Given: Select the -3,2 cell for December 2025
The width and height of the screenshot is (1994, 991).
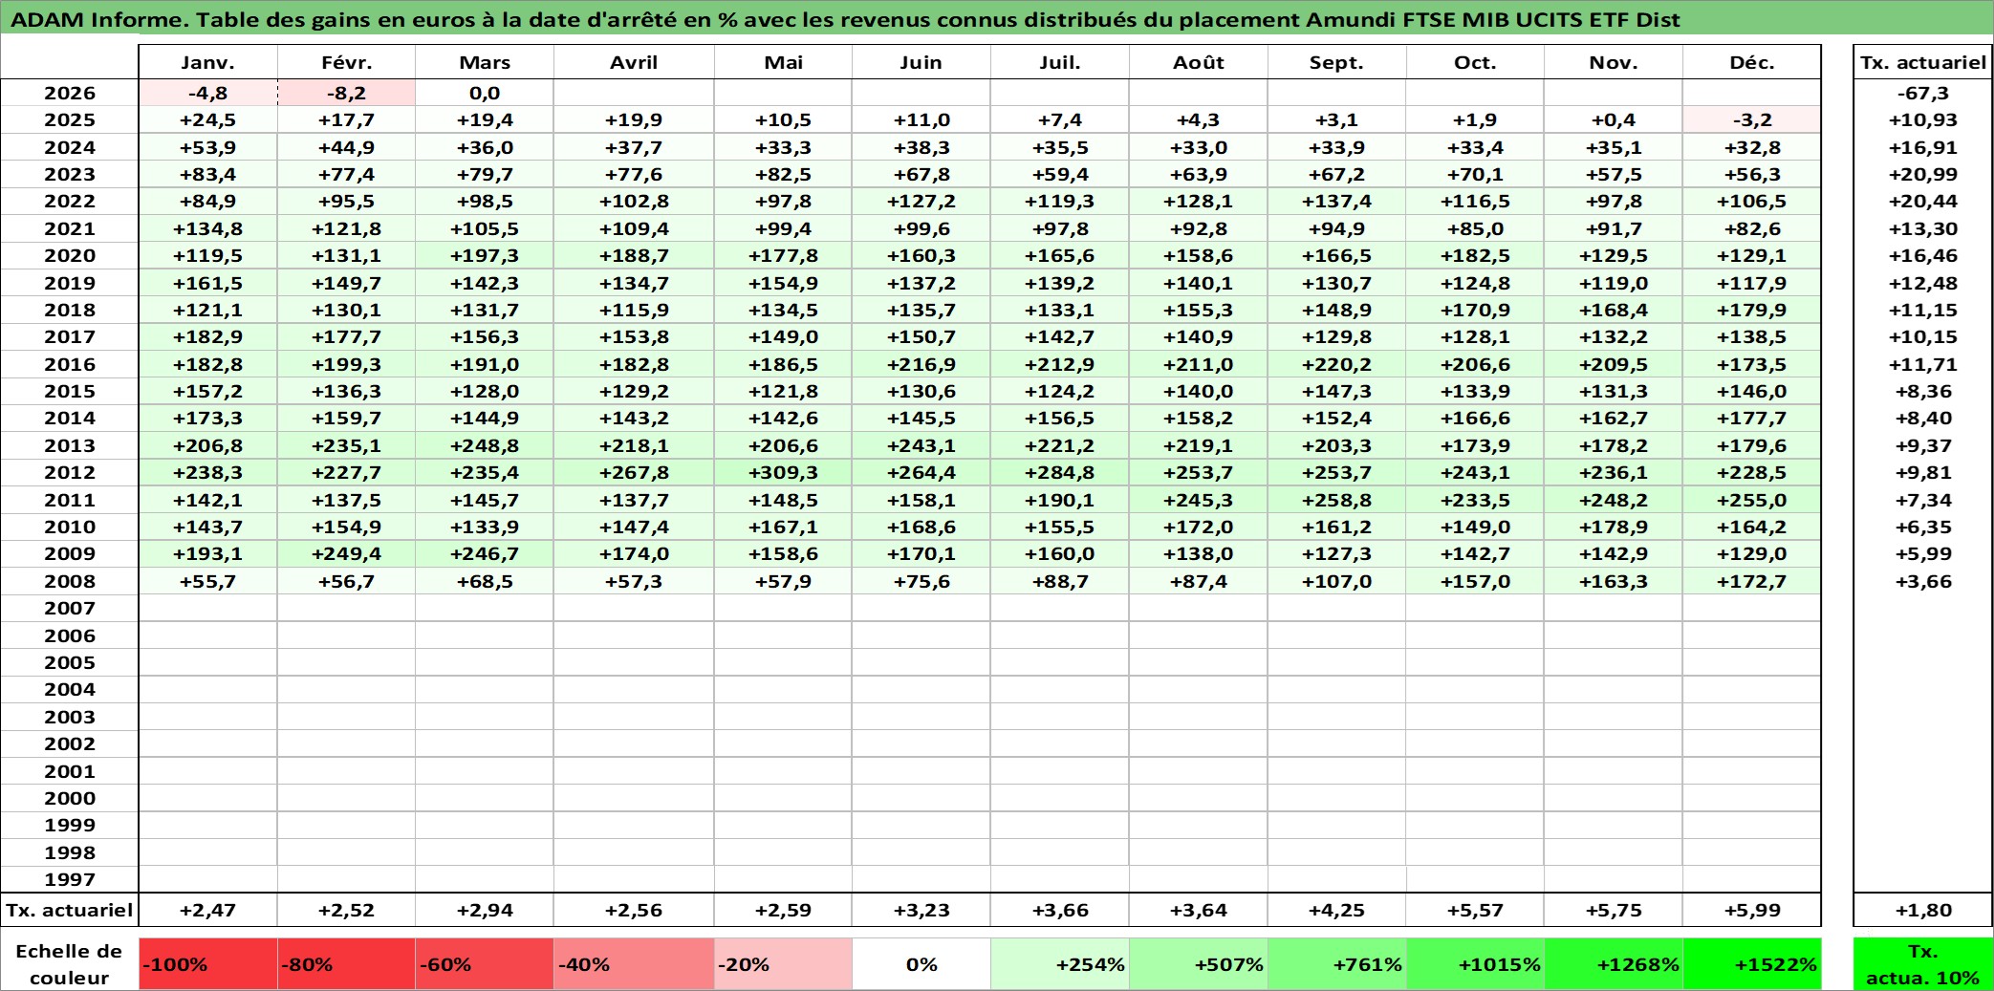Looking at the screenshot, I should 1752,119.
